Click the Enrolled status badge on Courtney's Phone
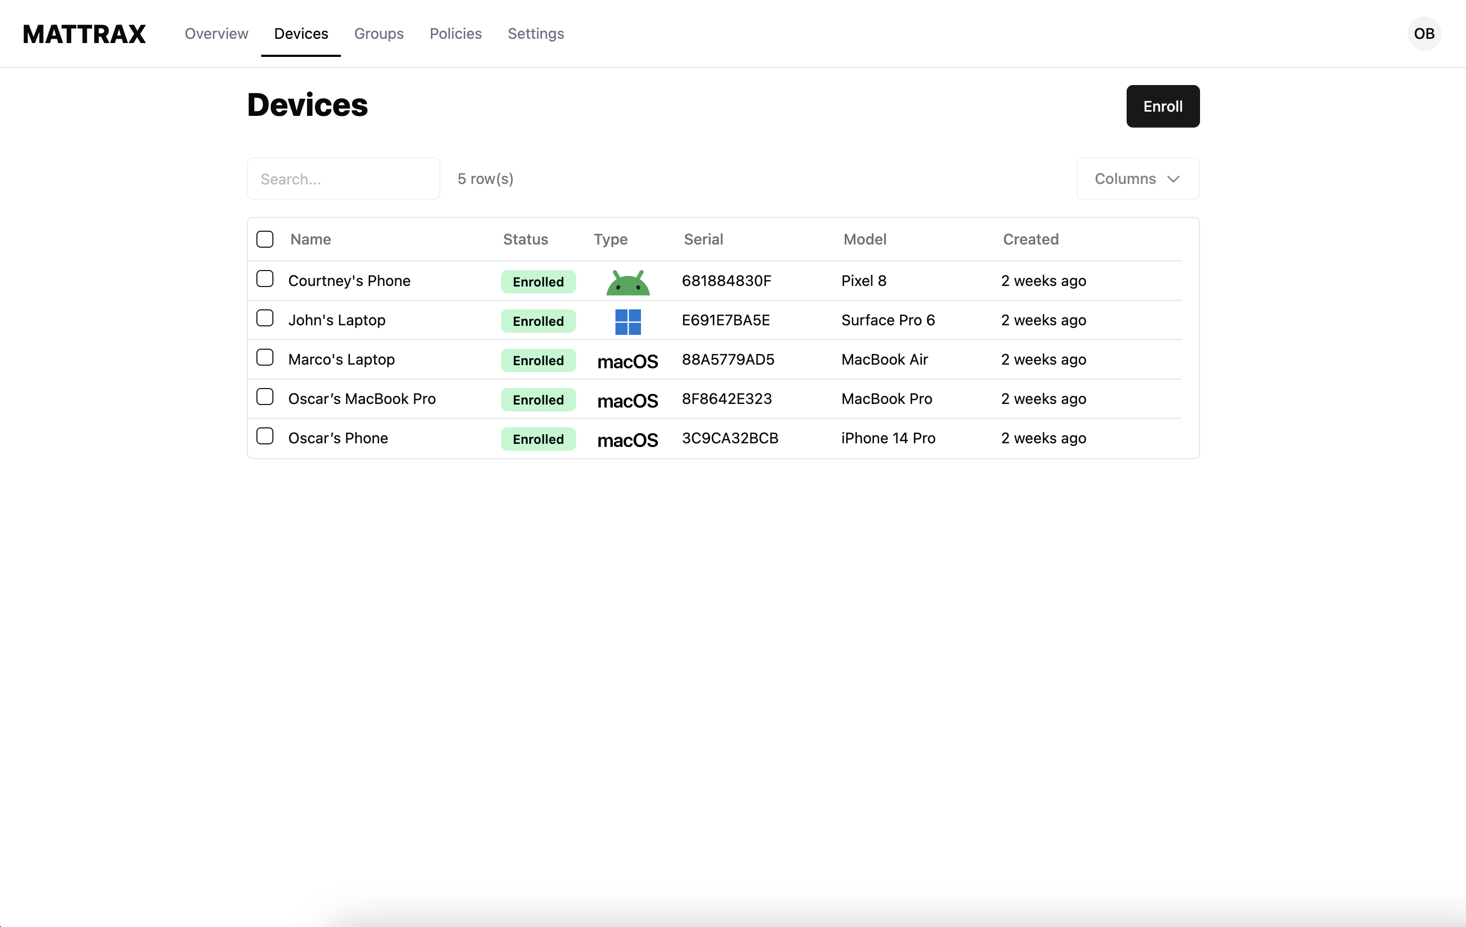This screenshot has height=927, width=1466. [x=538, y=282]
